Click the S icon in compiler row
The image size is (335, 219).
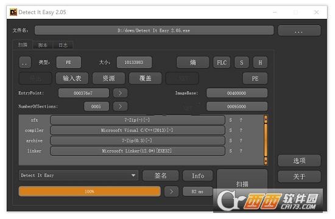click(230, 130)
